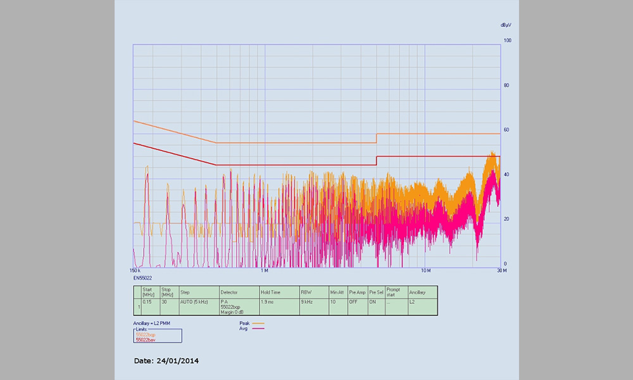Toggle the Pre Sel ON cell

[x=373, y=302]
